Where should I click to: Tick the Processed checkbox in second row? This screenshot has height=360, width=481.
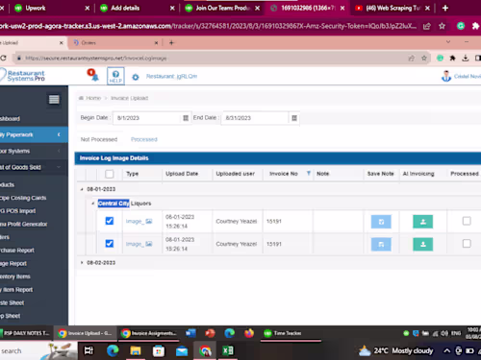[x=467, y=244]
